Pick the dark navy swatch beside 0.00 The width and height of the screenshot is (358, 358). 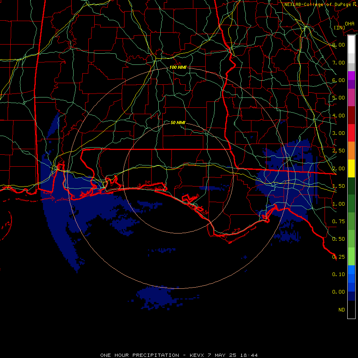pos(351,296)
